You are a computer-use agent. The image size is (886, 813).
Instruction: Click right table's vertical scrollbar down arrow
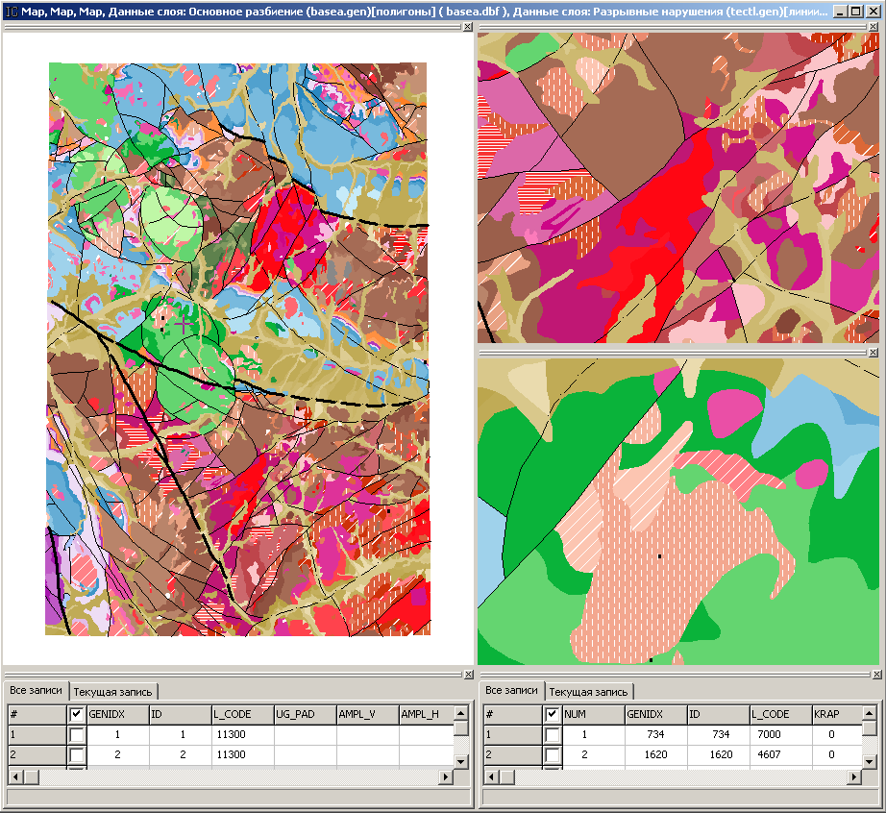point(870,762)
